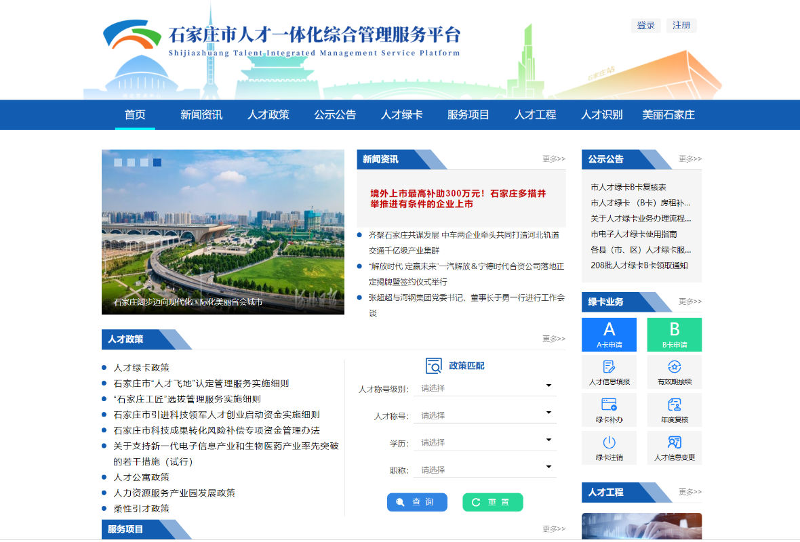This screenshot has width=800, height=542.
Task: Open the A卡申请 green card tile
Action: pos(609,335)
